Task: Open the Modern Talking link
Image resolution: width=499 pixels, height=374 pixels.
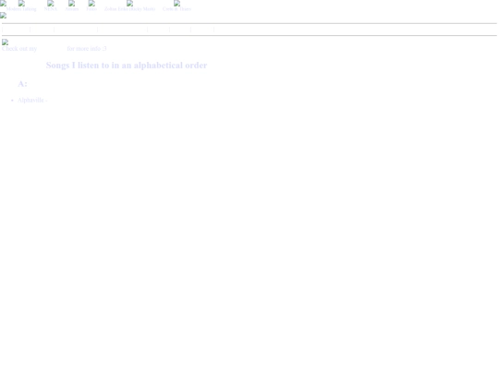Action: 21,9
